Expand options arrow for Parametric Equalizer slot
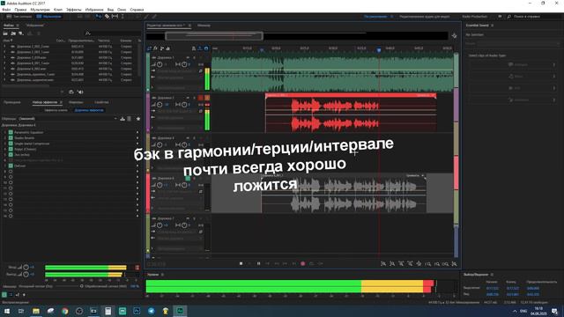This screenshot has height=317, width=564. 137,132
